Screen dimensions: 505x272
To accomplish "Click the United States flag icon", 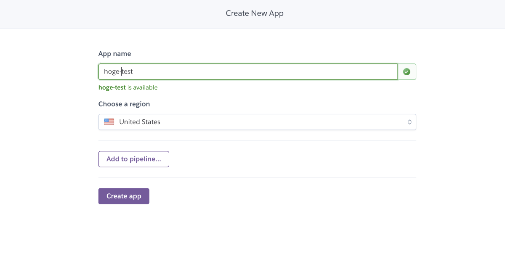I will 109,122.
